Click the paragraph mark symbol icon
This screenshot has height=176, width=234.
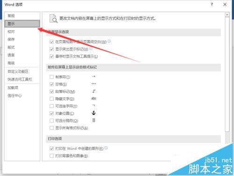(x=94, y=91)
